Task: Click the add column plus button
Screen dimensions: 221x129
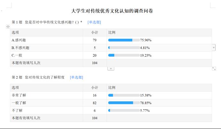Action: click(214, 48)
